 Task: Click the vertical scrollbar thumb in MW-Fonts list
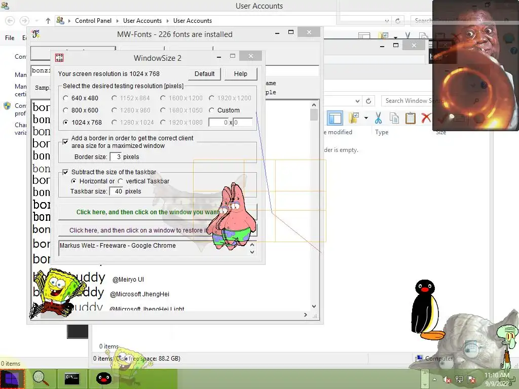pos(314,114)
